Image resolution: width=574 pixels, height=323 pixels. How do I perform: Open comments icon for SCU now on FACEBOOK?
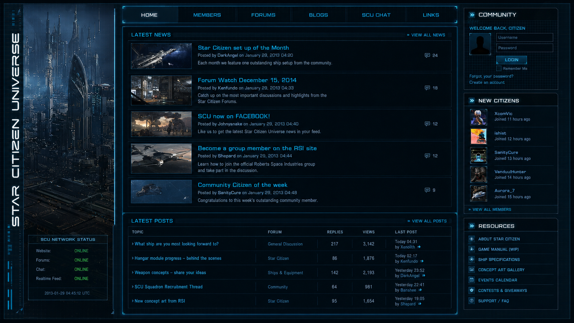pos(427,124)
